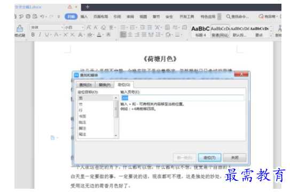Open the highlight color dropdown arrow
Screen dimensions: 290x192
coord(94,35)
